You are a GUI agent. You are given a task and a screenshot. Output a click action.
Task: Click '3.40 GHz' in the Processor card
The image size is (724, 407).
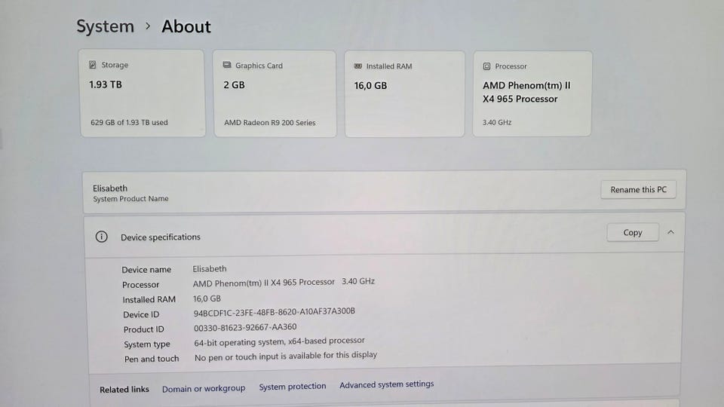497,122
